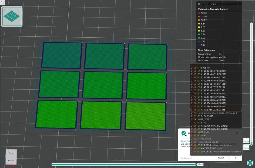Close the Slice complete notification

coord(237,133)
